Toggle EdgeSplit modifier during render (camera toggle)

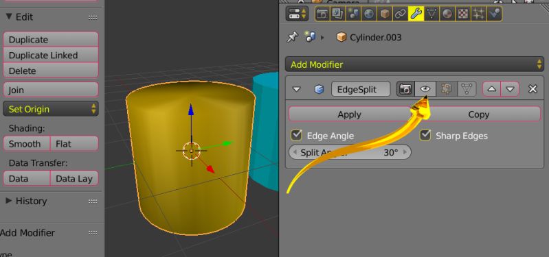[405, 89]
